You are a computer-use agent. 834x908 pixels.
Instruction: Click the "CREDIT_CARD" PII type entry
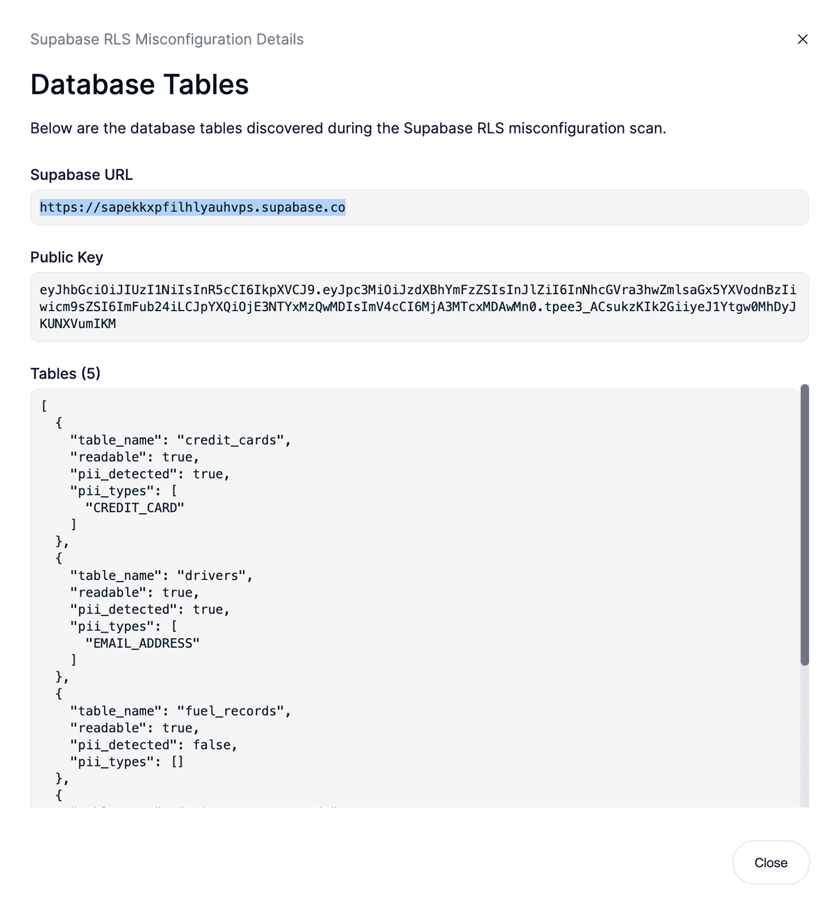coord(135,508)
